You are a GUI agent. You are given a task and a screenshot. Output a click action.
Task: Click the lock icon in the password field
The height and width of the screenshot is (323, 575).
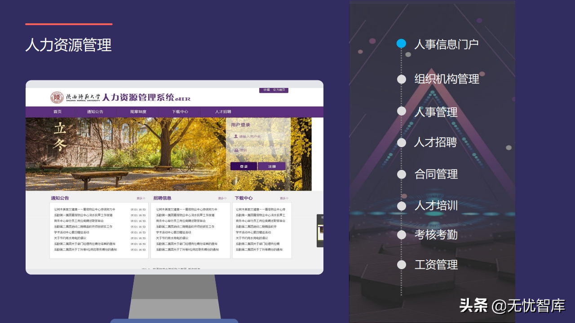click(237, 149)
